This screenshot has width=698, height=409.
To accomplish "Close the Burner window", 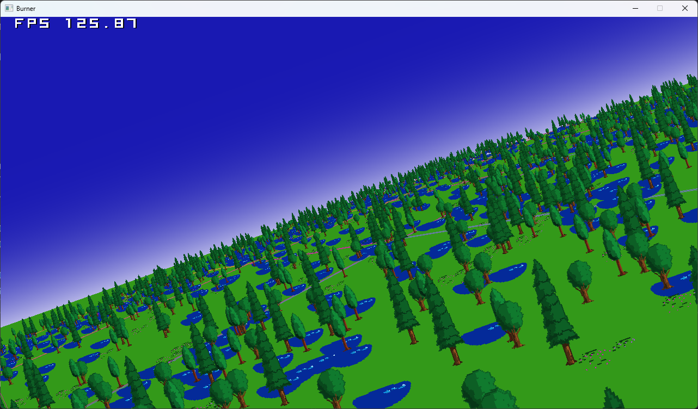I will 685,9.
